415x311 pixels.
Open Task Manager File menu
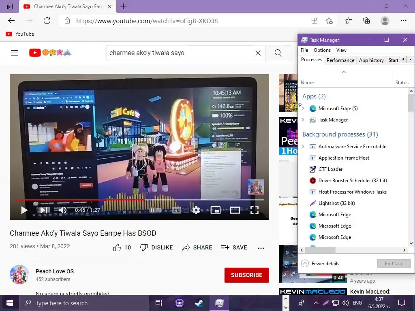tap(304, 50)
